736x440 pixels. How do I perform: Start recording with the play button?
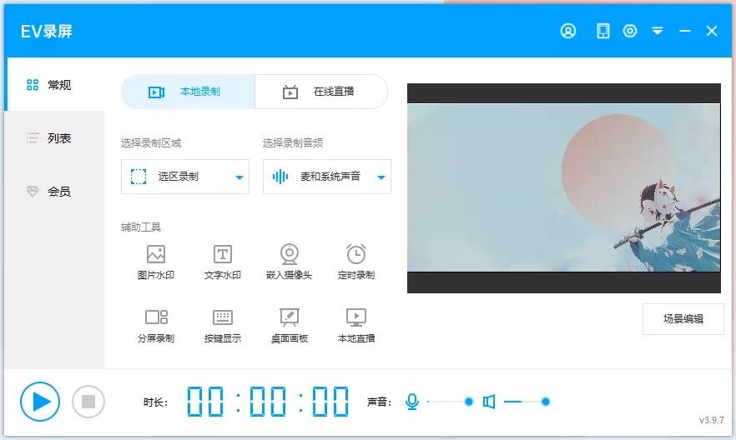pos(40,402)
